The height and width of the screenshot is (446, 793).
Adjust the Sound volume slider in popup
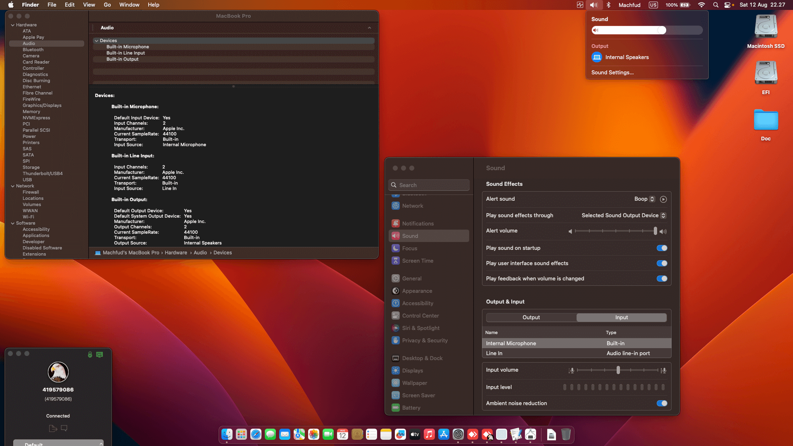point(647,30)
